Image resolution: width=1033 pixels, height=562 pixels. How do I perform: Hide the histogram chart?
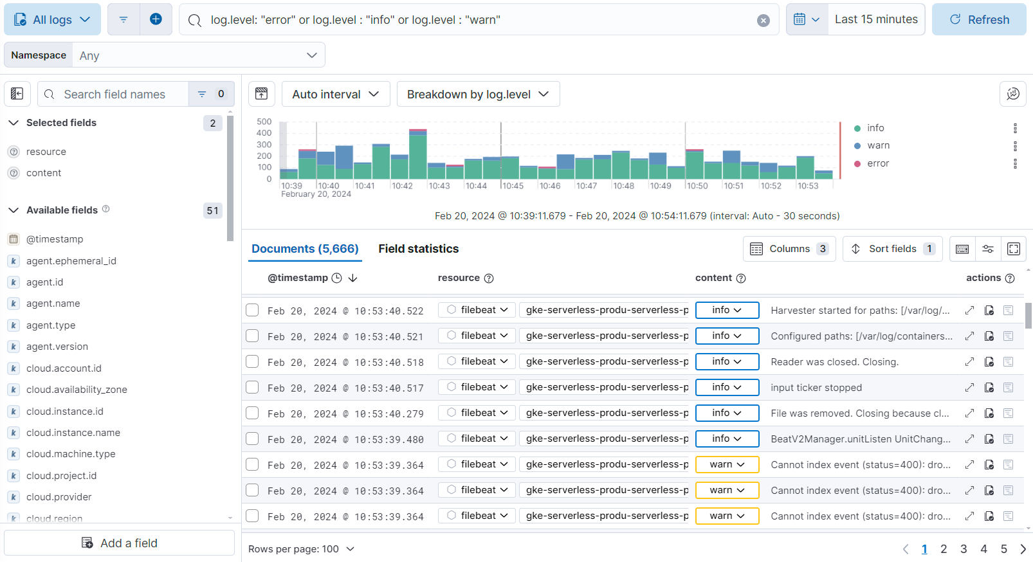262,94
